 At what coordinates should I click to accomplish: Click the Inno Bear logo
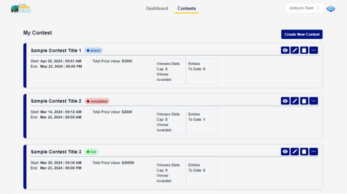click(21, 9)
